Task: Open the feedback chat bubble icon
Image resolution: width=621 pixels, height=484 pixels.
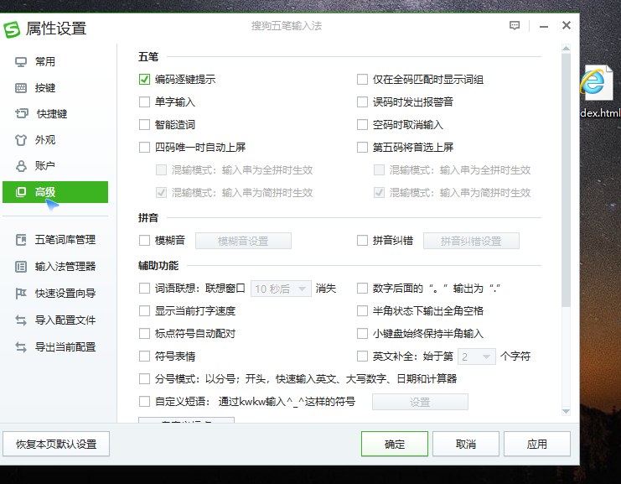Action: pos(515,26)
